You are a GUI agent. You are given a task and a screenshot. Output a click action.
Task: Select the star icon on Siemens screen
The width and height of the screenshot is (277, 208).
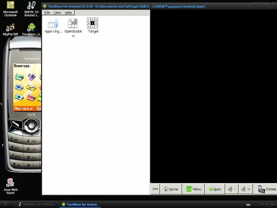19,97
